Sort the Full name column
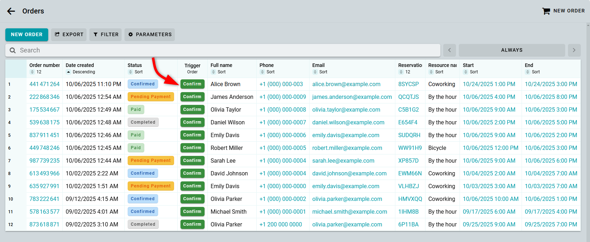 point(213,72)
